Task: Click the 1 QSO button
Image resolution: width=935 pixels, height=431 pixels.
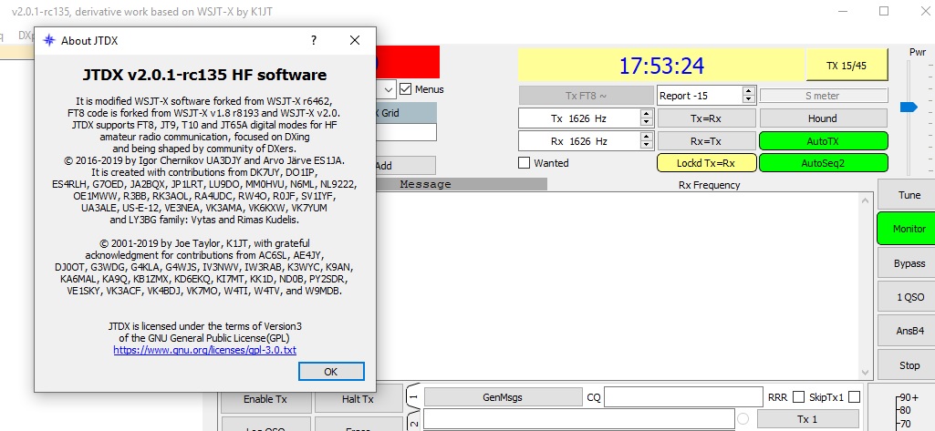Action: coord(909,297)
